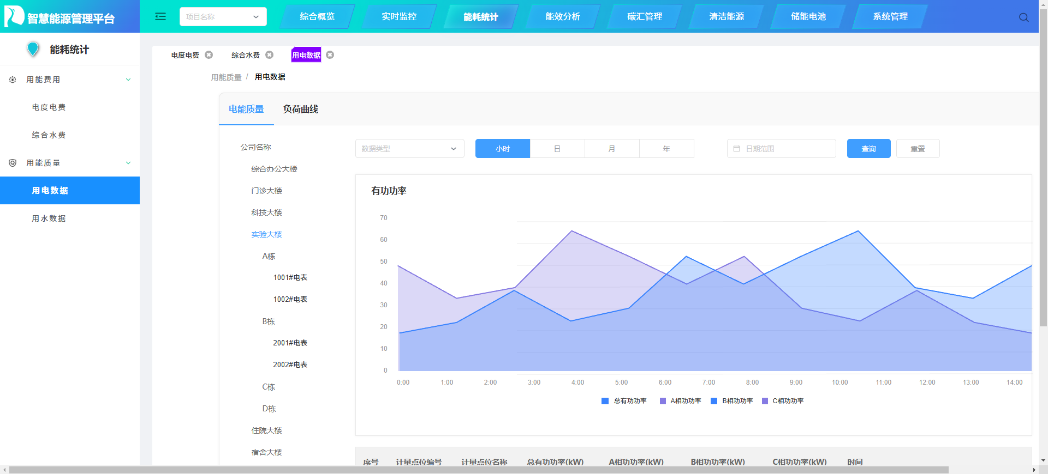Click the 查询 button
Viewport: 1048px width, 474px height.
pos(869,148)
